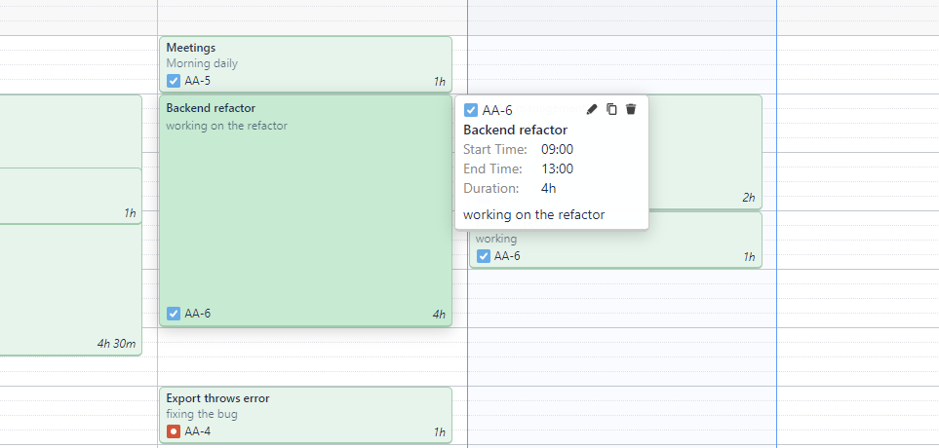Click the task type icon in the popup

click(x=471, y=110)
